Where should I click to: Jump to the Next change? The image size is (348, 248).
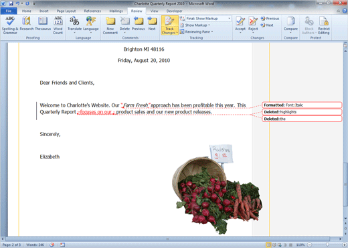(267, 25)
